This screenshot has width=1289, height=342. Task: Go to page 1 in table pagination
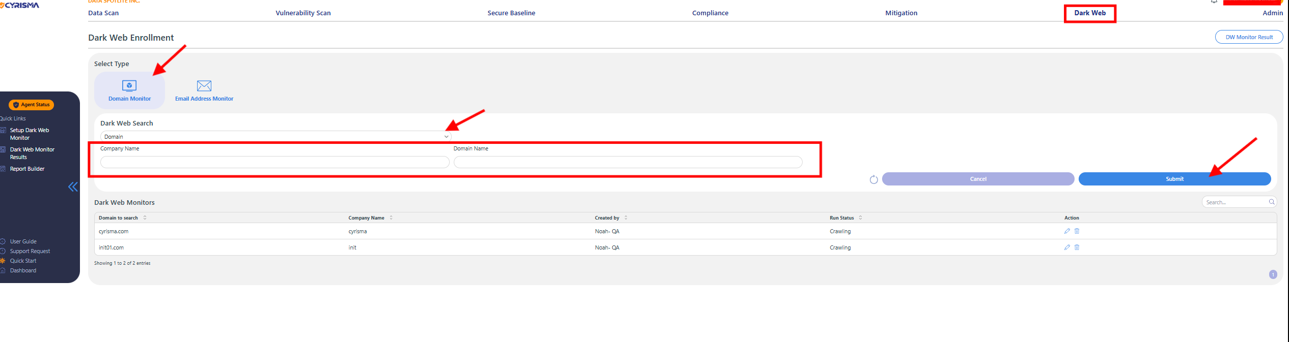tap(1273, 274)
